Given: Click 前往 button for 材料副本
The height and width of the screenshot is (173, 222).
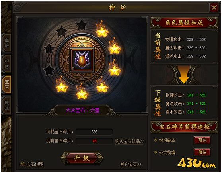Looking at the screenshot, I should point(202,140).
